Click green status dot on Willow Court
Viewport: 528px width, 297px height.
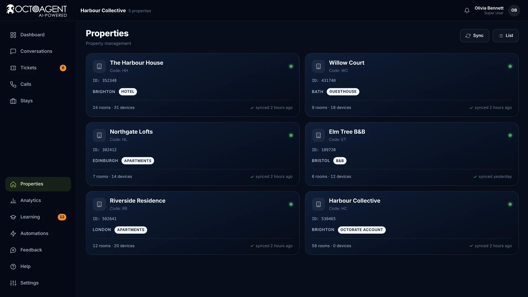click(x=510, y=66)
